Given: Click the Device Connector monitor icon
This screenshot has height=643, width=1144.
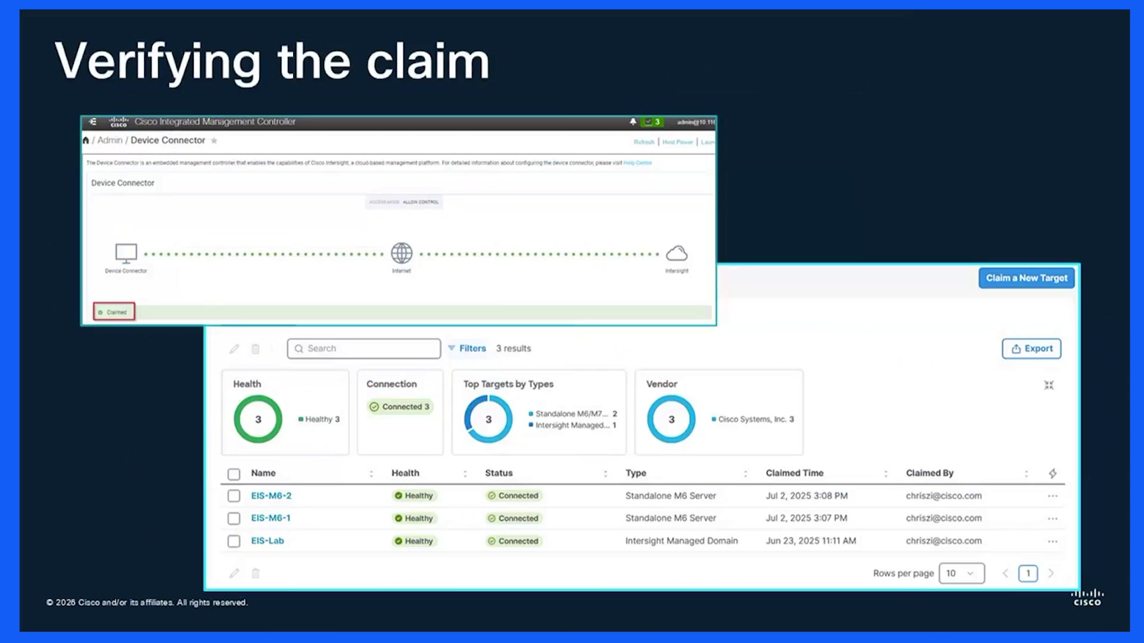Looking at the screenshot, I should [x=126, y=253].
